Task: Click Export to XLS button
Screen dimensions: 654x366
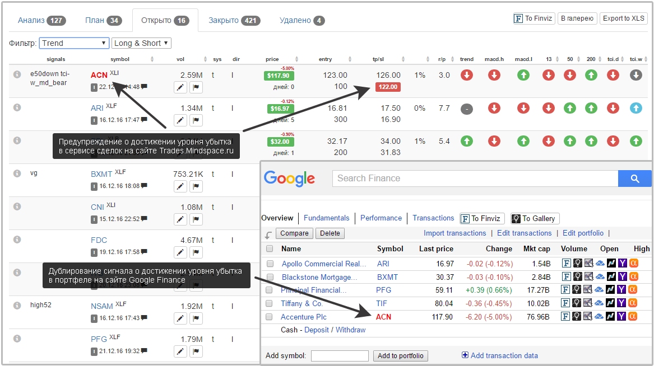Action: coord(624,18)
